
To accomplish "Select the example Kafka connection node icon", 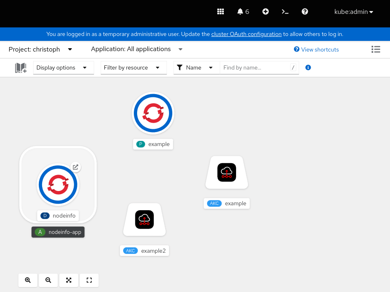I will pyautogui.click(x=227, y=172).
